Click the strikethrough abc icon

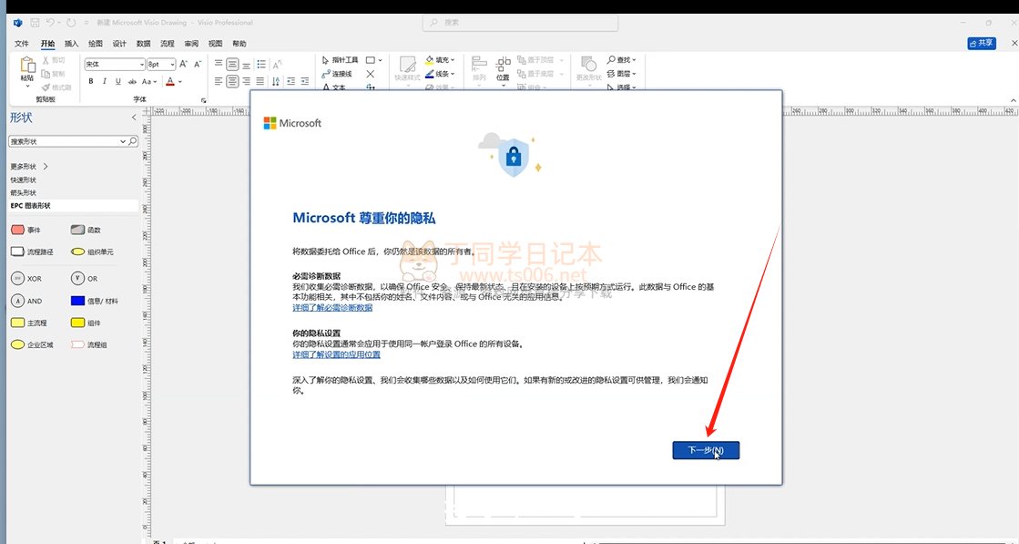[x=132, y=81]
